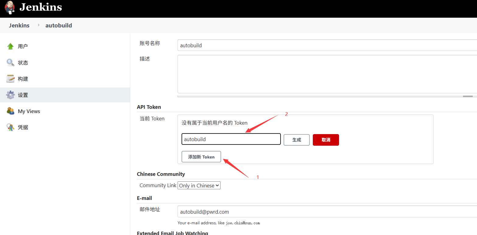Viewport: 477px width, 235px height.
Task: Click the 添加新 Token button
Action: click(201, 157)
